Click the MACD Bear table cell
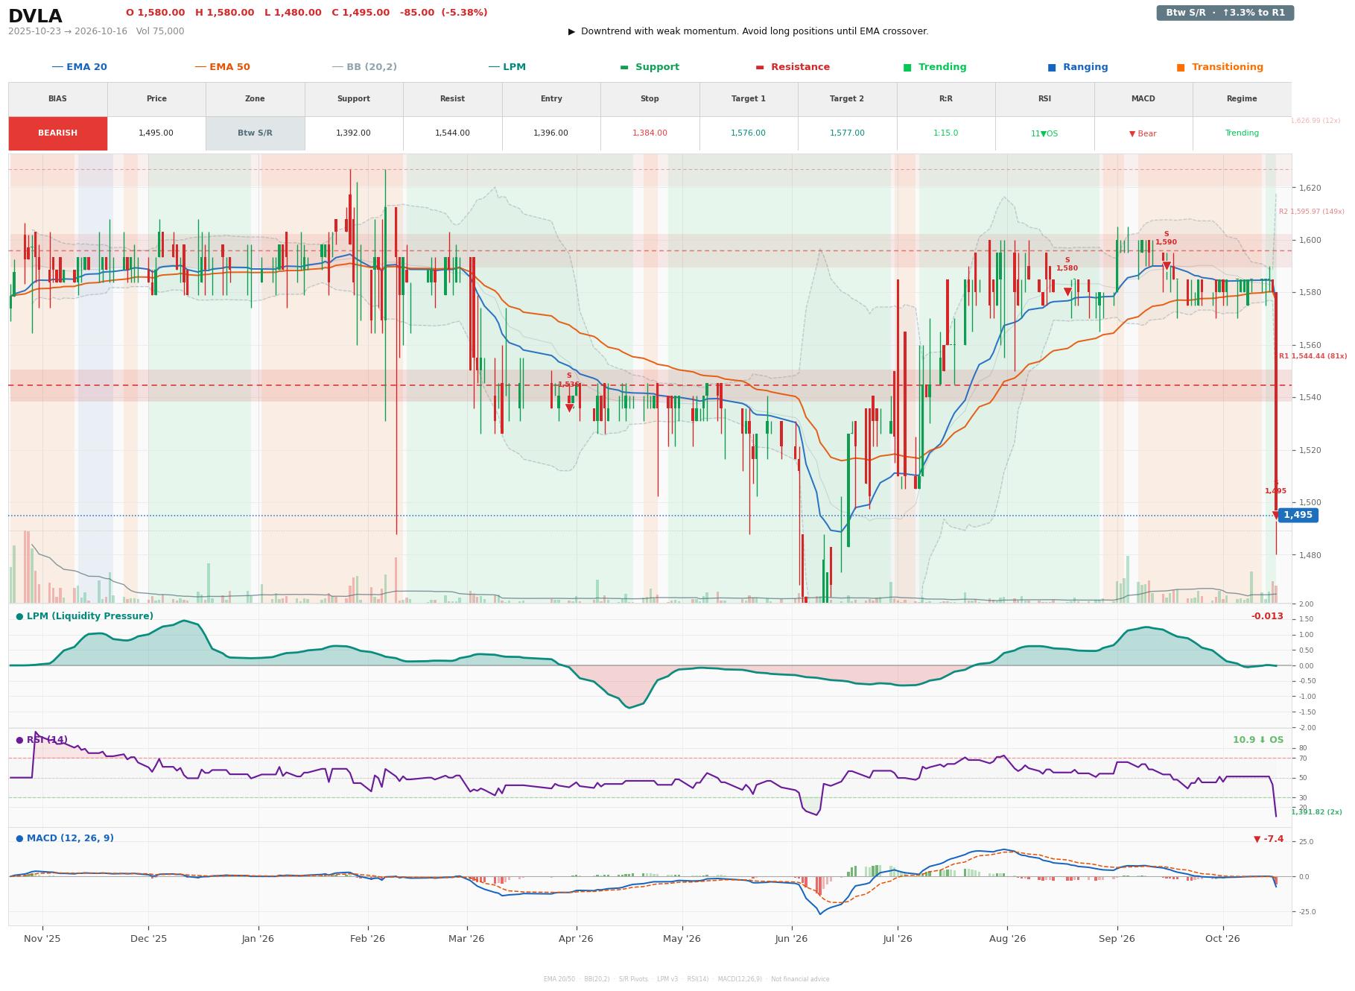The image size is (1355, 991). (1143, 133)
